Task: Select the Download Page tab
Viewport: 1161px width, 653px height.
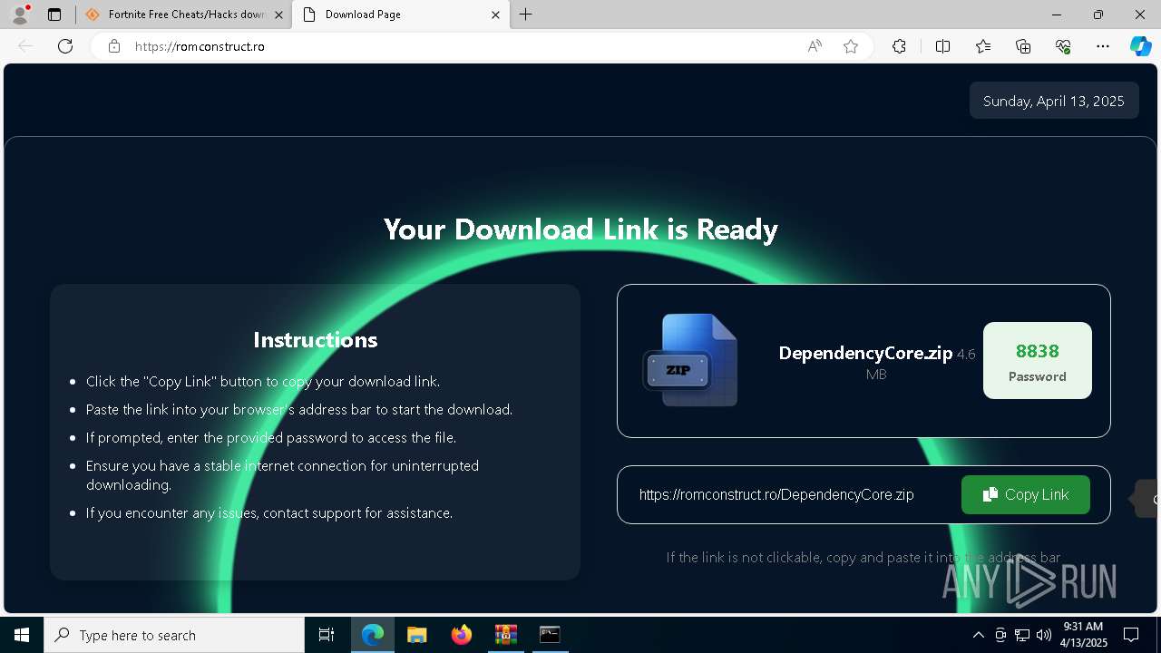Action: click(x=400, y=15)
